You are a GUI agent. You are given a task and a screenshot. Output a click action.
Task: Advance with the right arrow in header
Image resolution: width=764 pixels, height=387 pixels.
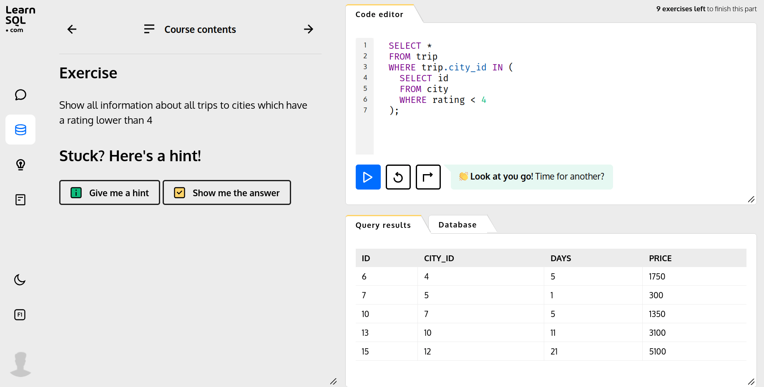[x=308, y=29]
